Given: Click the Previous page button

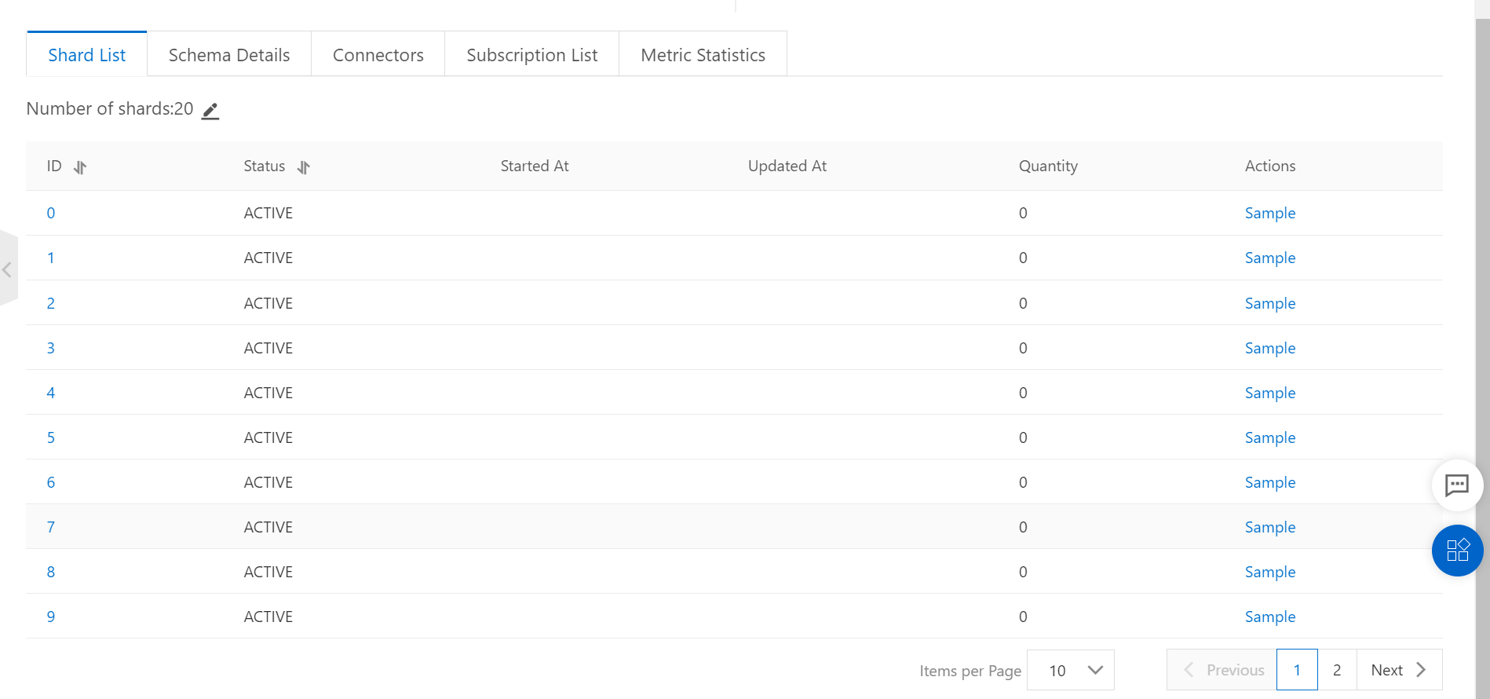Looking at the screenshot, I should [x=1222, y=670].
